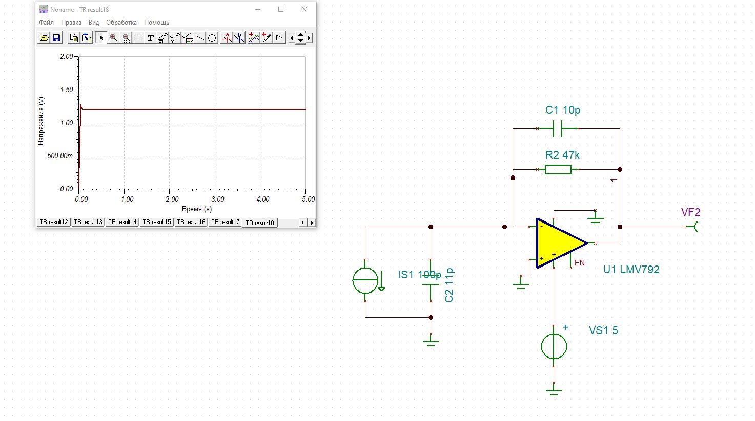Select the Text 'T' annotation tool
Image resolution: width=755 pixels, height=421 pixels.
tap(150, 38)
